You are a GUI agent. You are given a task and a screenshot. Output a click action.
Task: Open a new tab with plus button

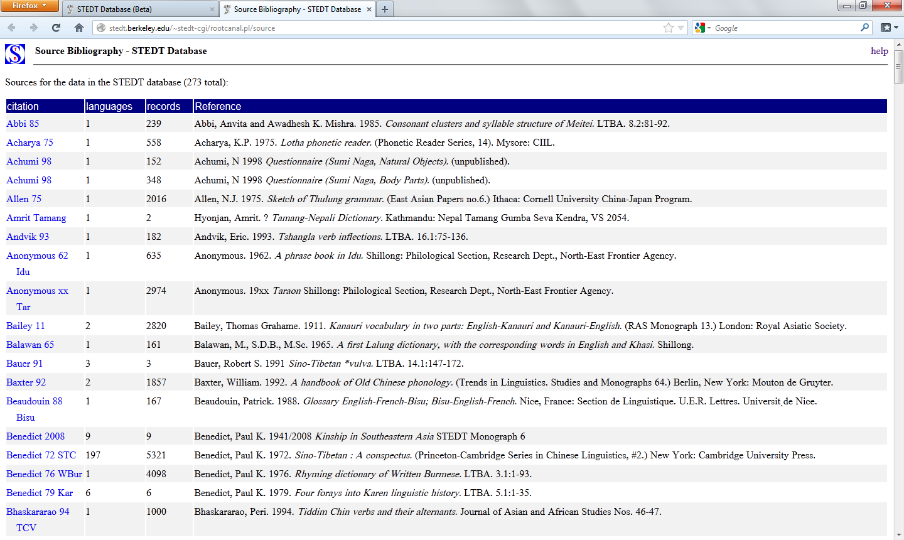(x=385, y=9)
